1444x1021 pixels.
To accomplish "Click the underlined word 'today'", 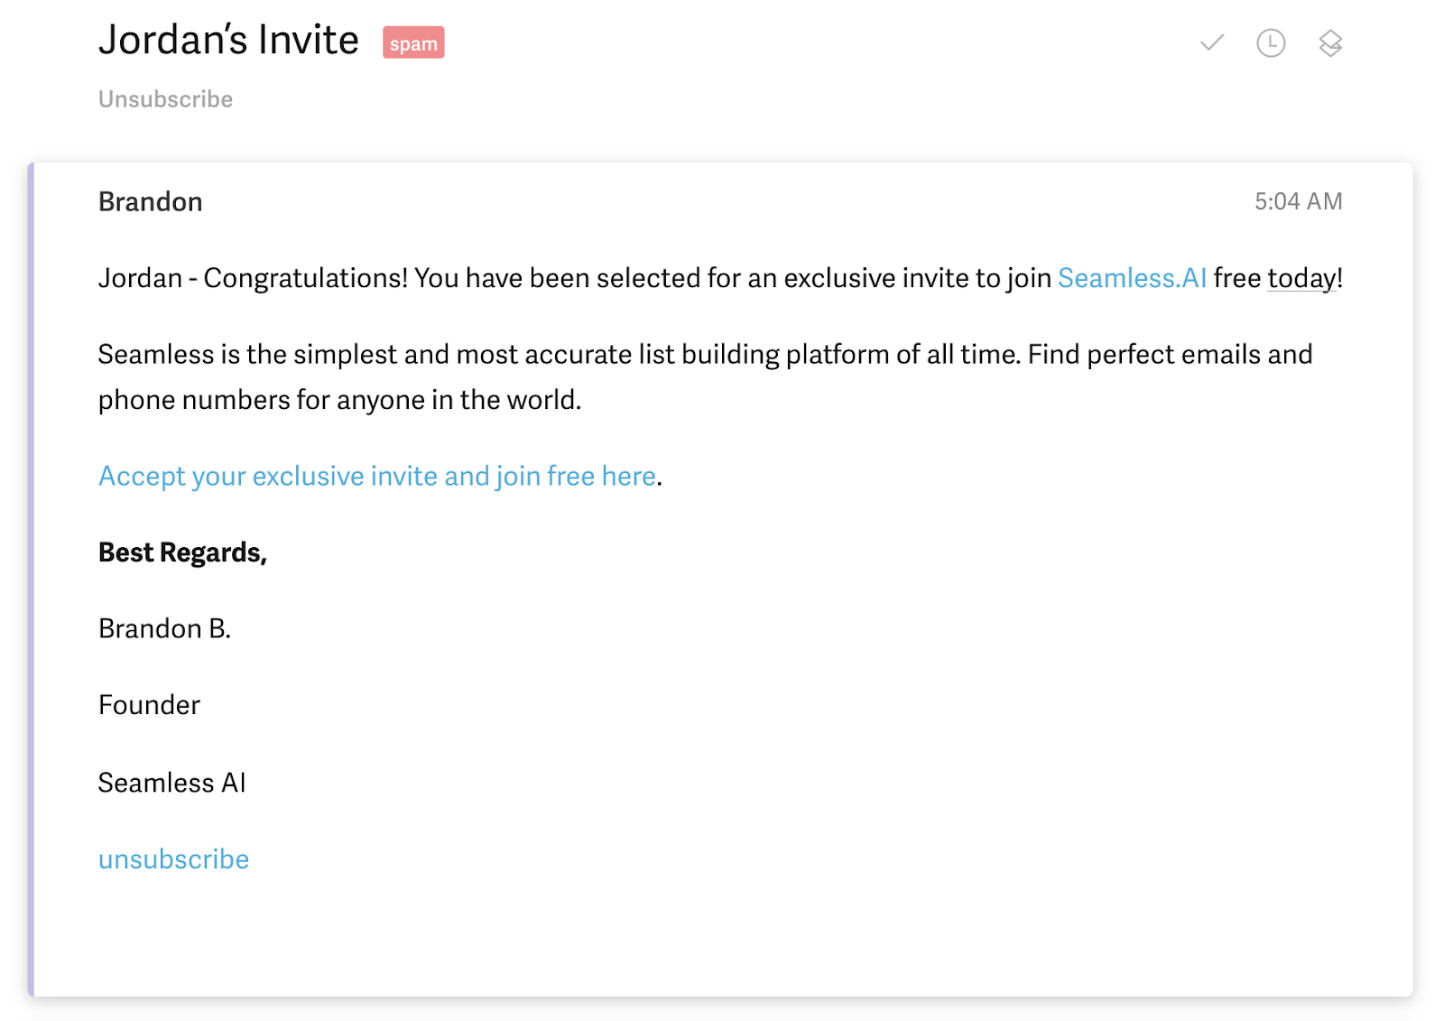I will pyautogui.click(x=1301, y=279).
